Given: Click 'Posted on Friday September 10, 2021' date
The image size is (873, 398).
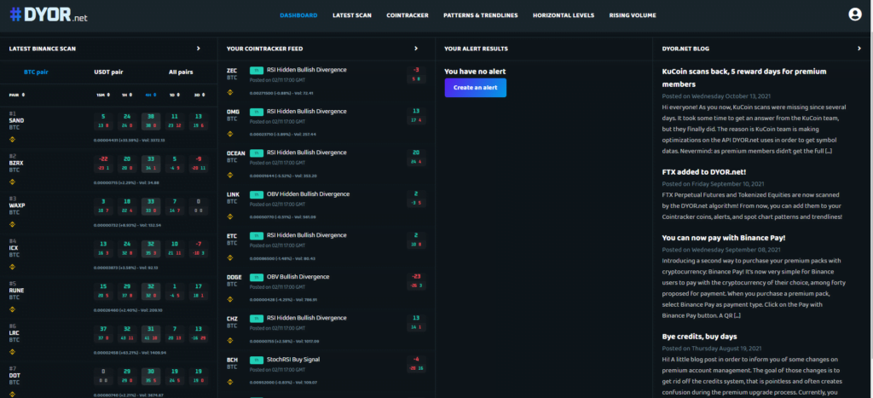Looking at the screenshot, I should (714, 184).
